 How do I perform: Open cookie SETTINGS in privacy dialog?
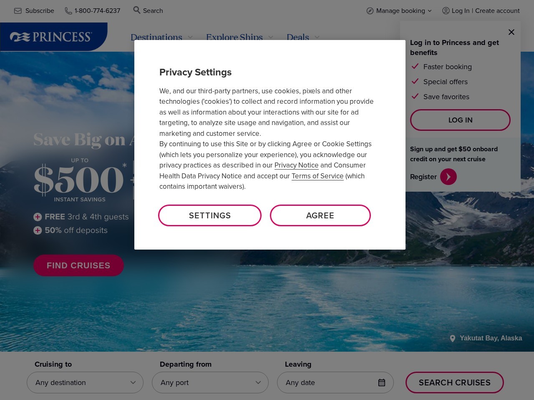tap(210, 215)
